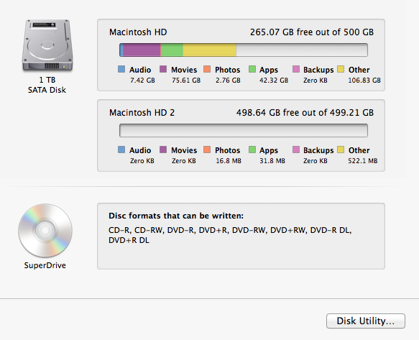Click the "16.8 MB" Photos value
Image resolution: width=419 pixels, height=340 pixels.
point(229,160)
